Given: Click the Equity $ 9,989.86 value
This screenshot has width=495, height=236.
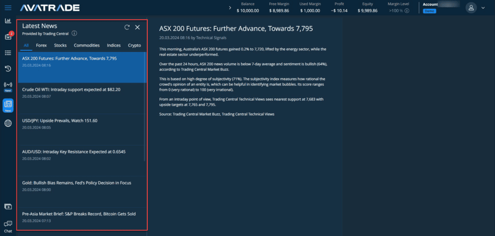Looking at the screenshot, I should [x=367, y=11].
